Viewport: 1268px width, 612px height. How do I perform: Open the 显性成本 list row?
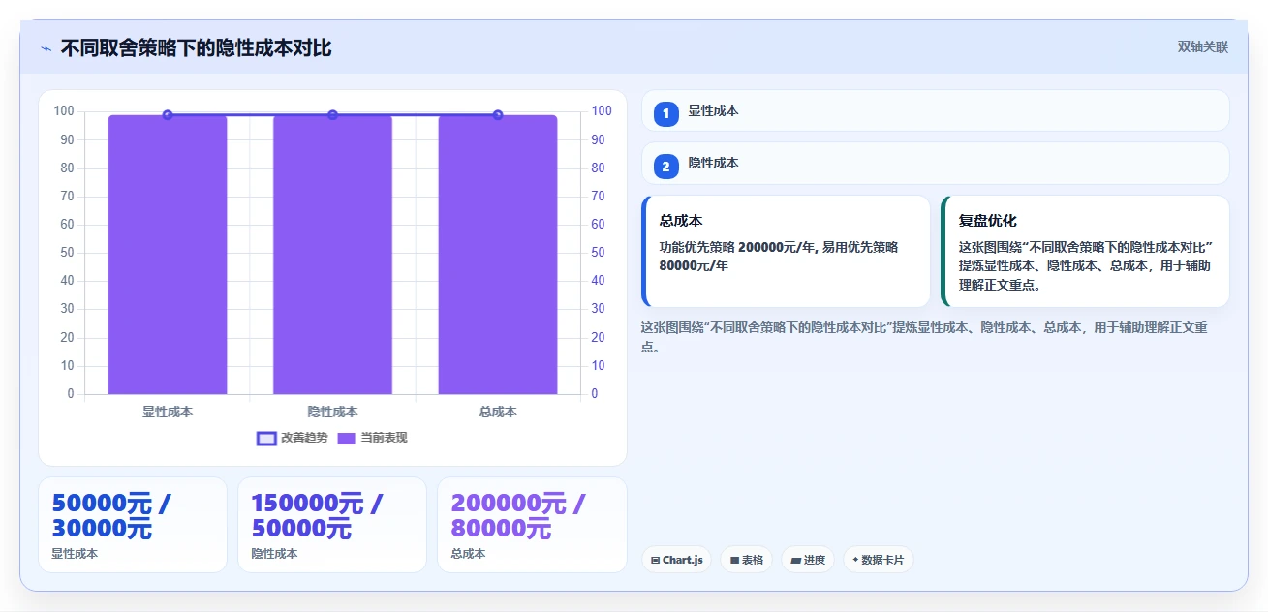pos(935,110)
